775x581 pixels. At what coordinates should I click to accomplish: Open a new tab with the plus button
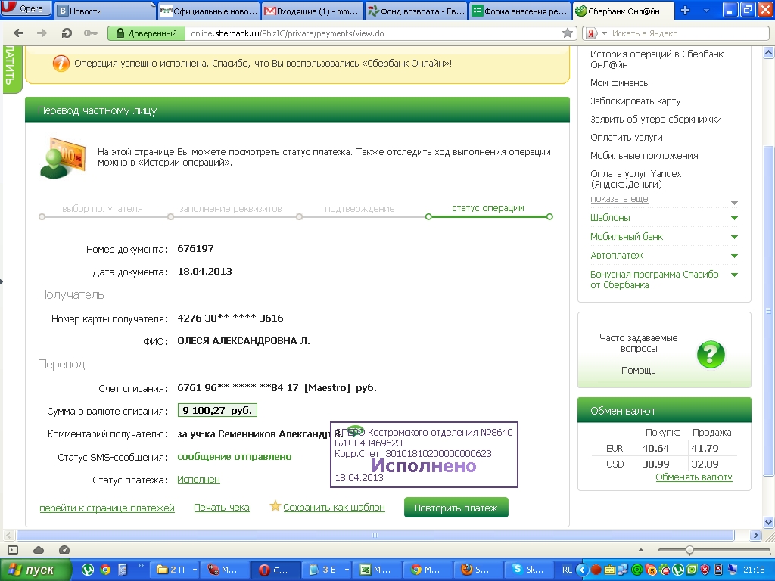tap(685, 11)
